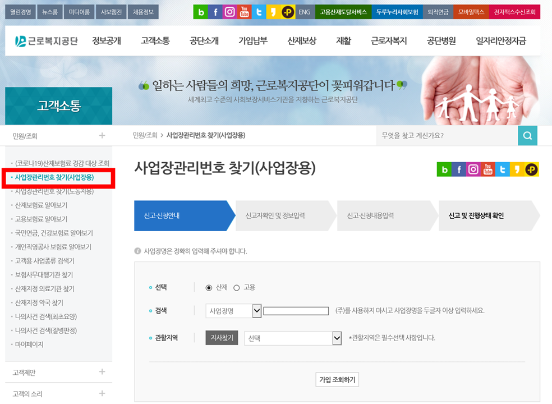Open 전자팩스수신조회 link
This screenshot has width=552, height=404.
point(514,12)
